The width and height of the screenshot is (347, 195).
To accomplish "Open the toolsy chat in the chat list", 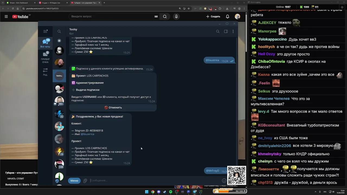I will pyautogui.click(x=59, y=76).
